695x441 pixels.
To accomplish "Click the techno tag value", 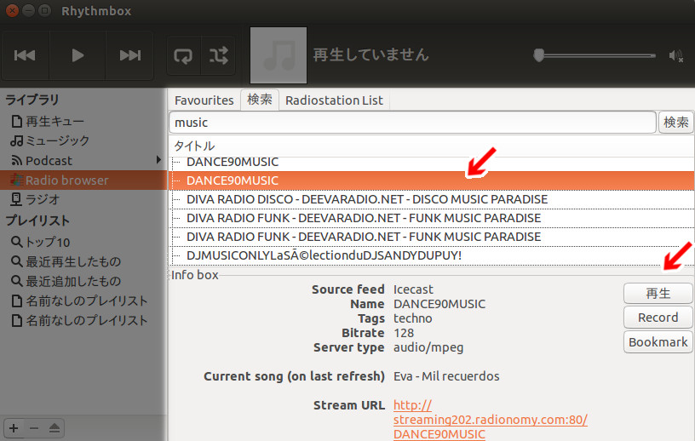I will click(412, 318).
